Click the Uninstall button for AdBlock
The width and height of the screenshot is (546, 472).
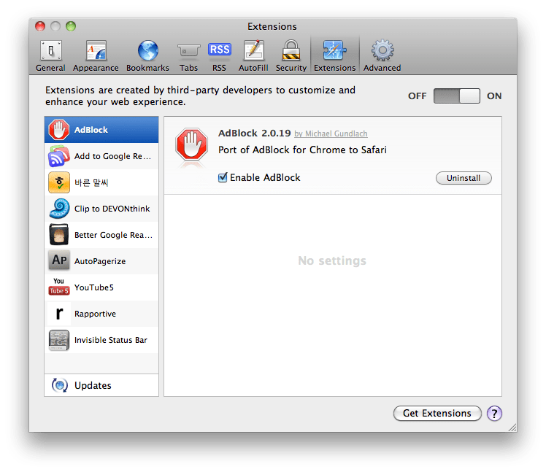[464, 178]
